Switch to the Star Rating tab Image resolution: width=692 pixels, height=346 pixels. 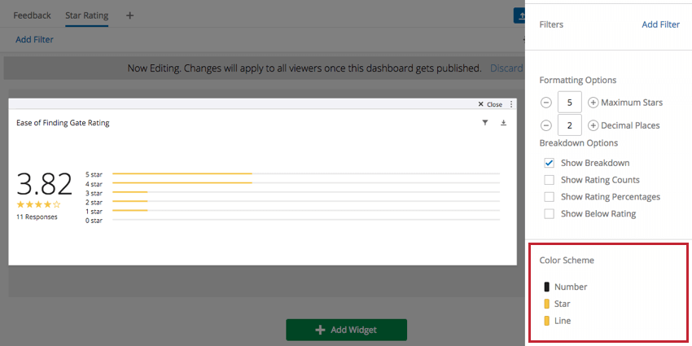coord(86,15)
